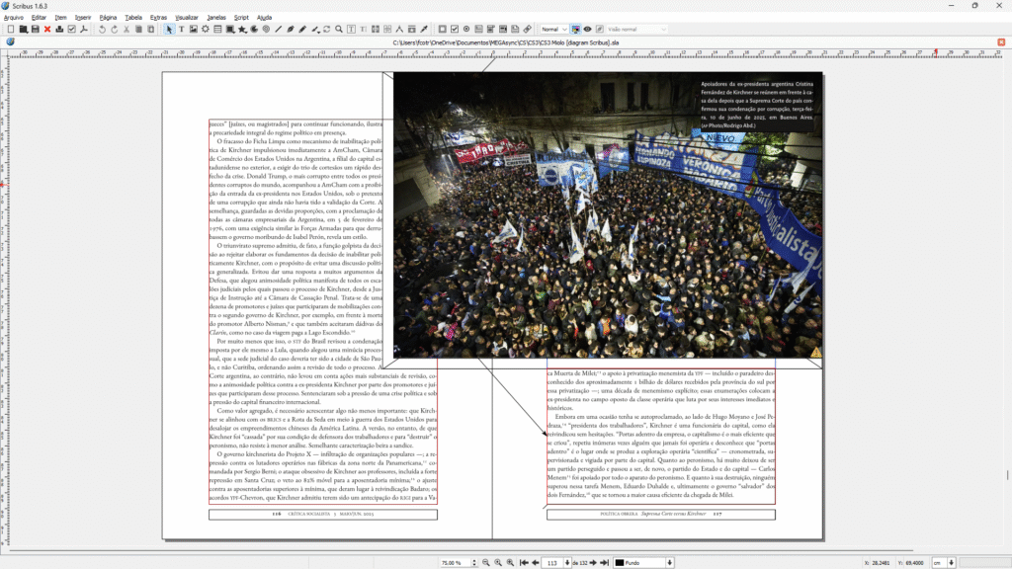1012x569 pixels.
Task: Open the Visualizar menu
Action: [x=186, y=17]
